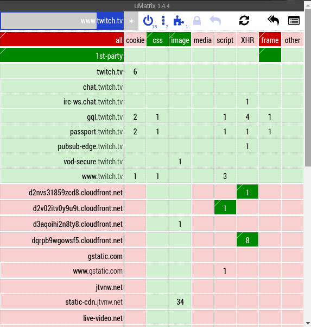Open the logger dashboard icon
The height and width of the screenshot is (327, 311).
click(x=294, y=21)
